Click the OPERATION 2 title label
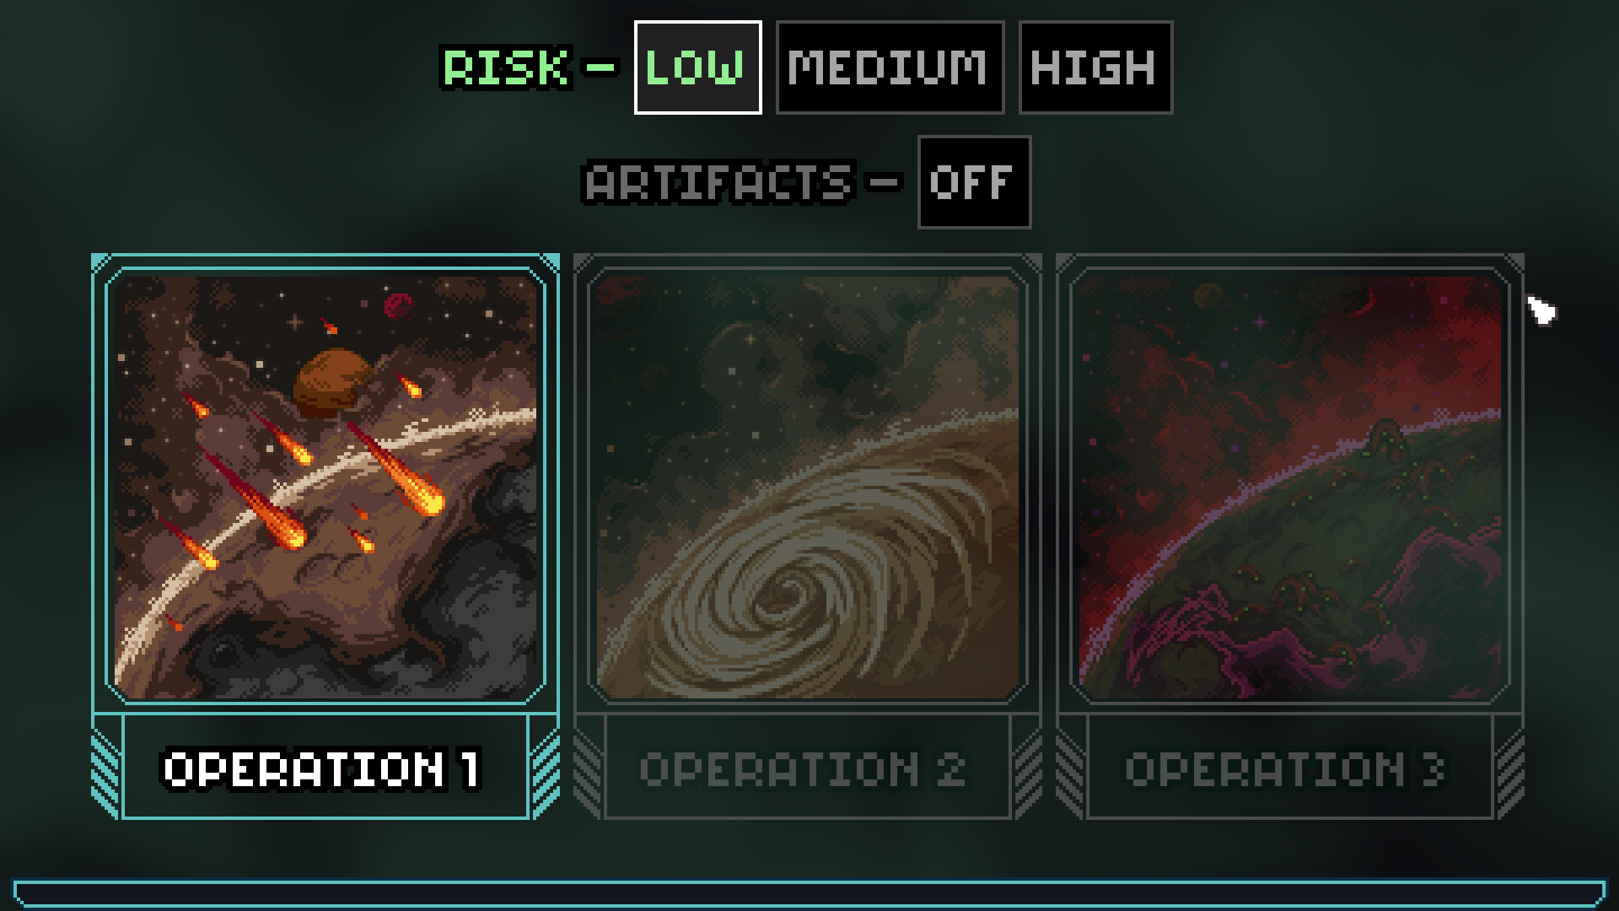The height and width of the screenshot is (911, 1619). 802,769
